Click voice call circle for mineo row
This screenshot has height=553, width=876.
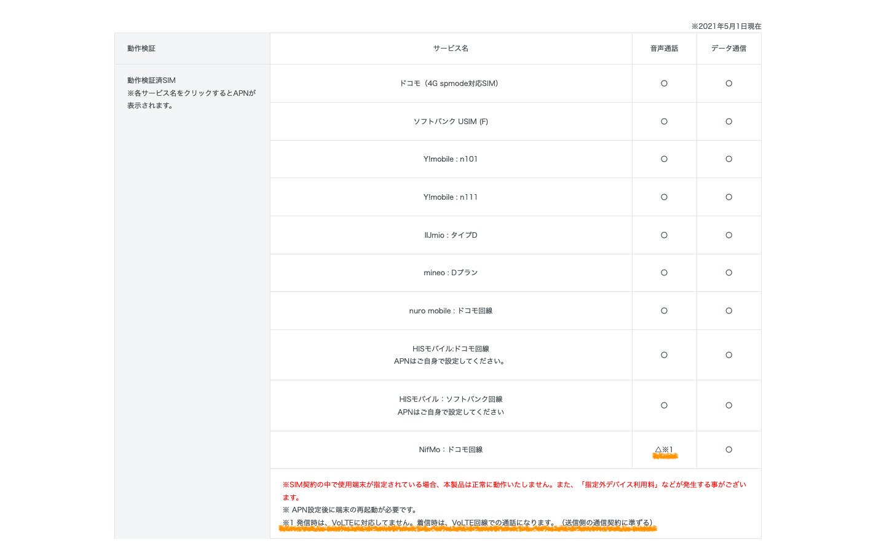[x=664, y=273]
